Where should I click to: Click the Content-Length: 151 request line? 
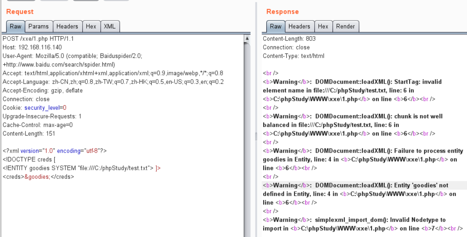tap(29, 133)
